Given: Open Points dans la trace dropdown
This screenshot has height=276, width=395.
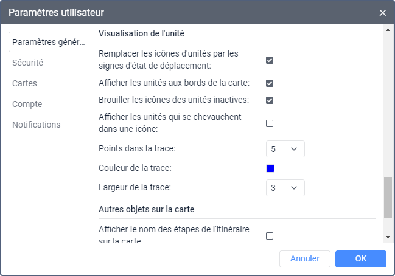Looking at the screenshot, I should tap(285, 149).
